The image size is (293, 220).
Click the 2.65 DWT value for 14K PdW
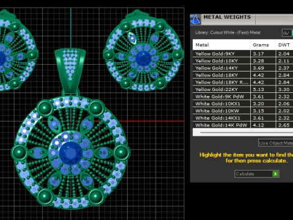284,125
